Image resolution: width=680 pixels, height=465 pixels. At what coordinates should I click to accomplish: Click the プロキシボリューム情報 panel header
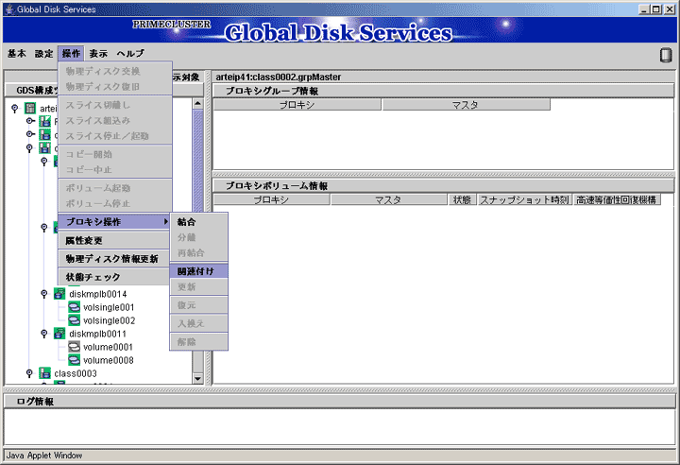444,186
